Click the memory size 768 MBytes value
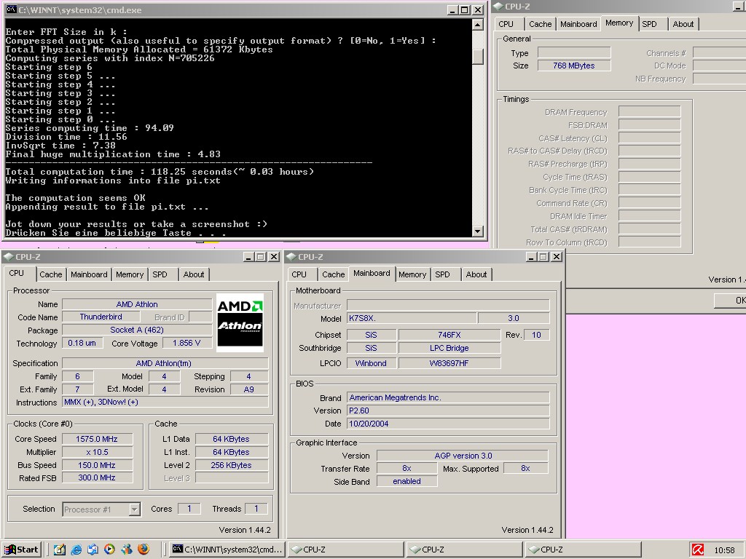This screenshot has width=746, height=559. pos(574,66)
